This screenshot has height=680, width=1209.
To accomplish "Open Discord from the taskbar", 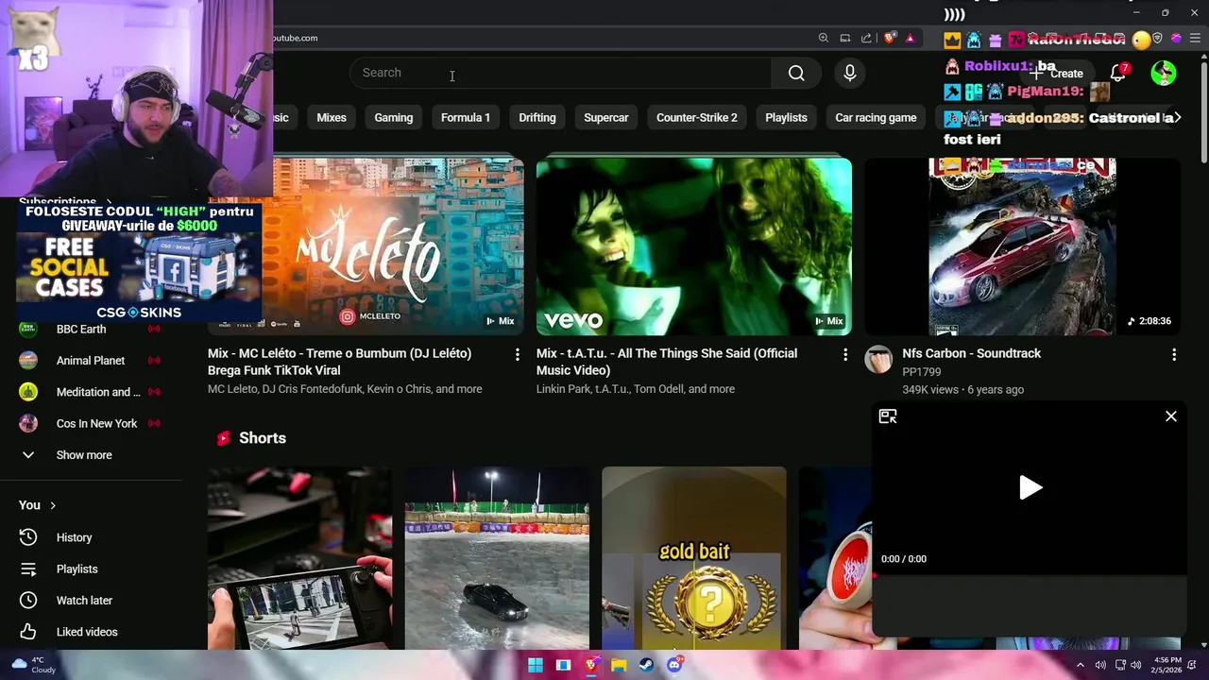I will (674, 665).
